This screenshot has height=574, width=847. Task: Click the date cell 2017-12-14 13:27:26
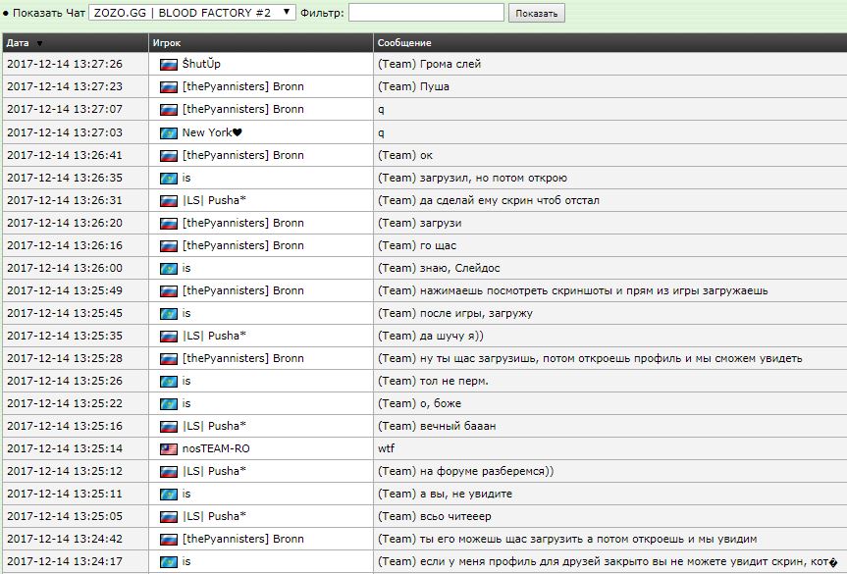point(65,64)
